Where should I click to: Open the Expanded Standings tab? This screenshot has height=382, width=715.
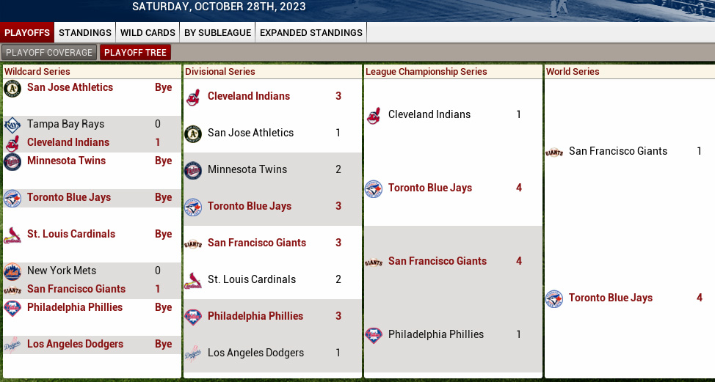pos(311,33)
